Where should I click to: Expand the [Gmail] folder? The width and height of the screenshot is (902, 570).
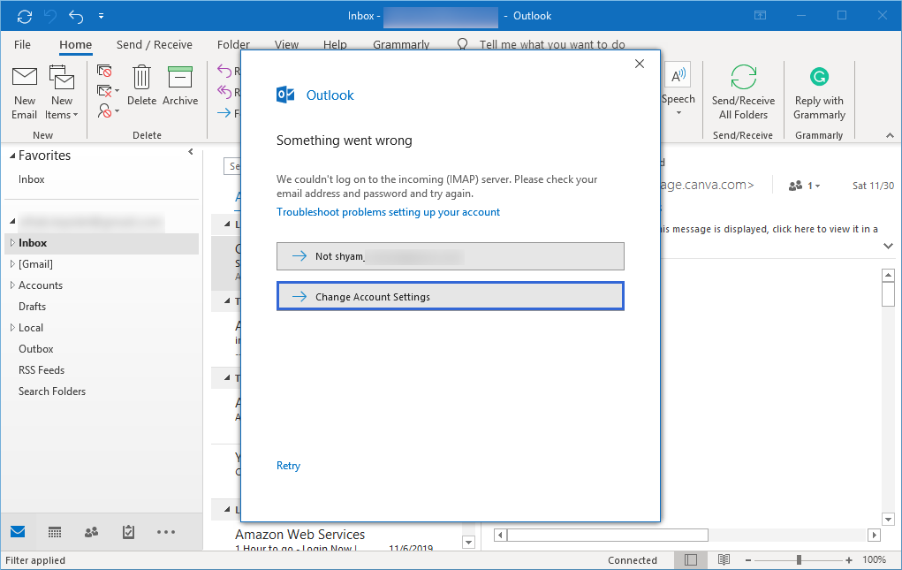12,264
